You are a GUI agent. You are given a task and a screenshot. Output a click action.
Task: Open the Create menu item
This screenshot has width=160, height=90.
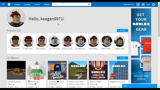37,4
